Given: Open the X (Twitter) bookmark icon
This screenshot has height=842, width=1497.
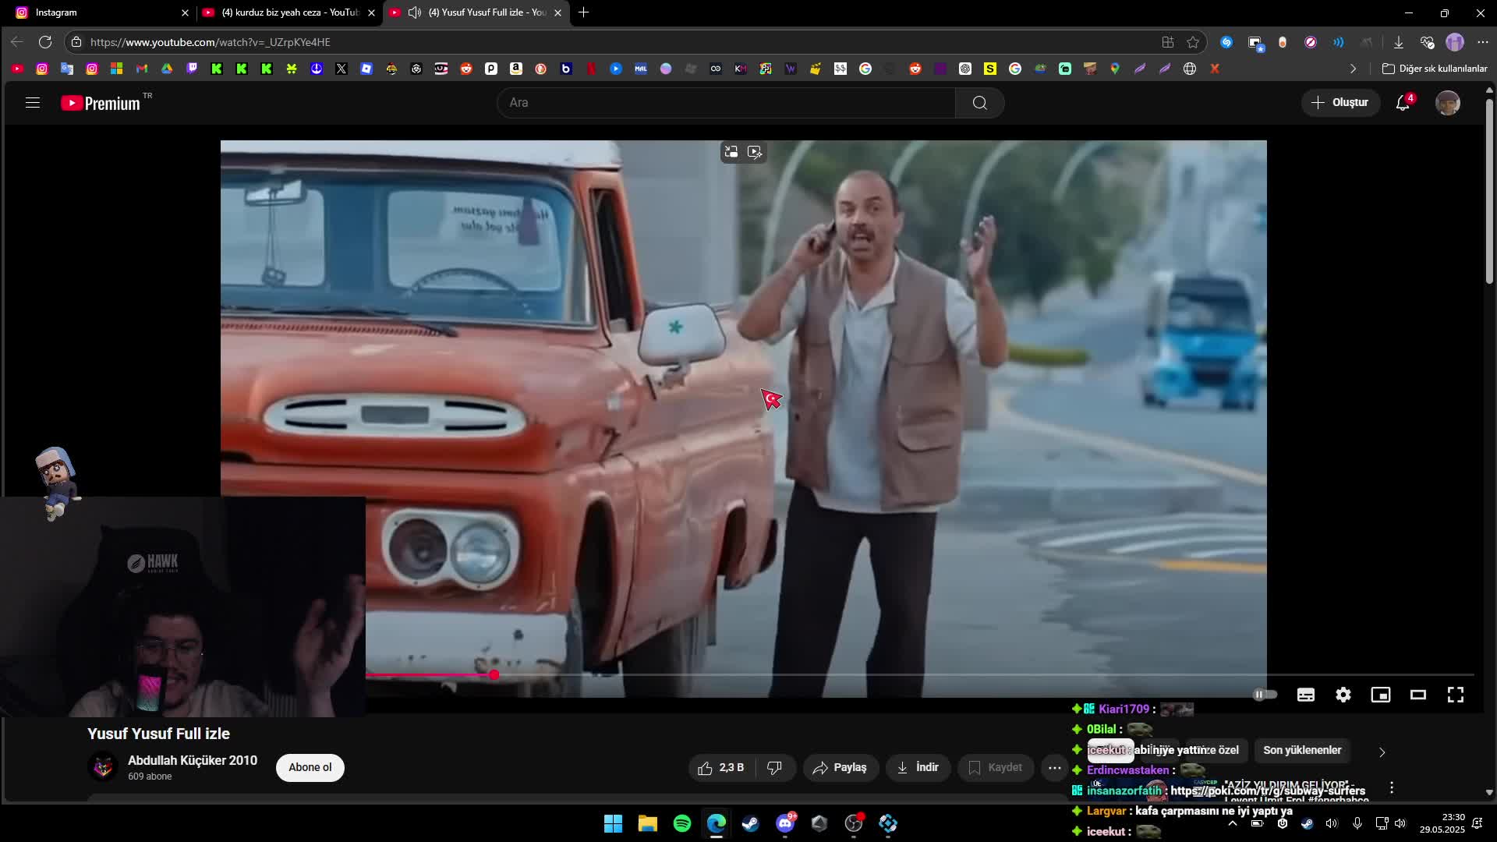Looking at the screenshot, I should coord(342,69).
